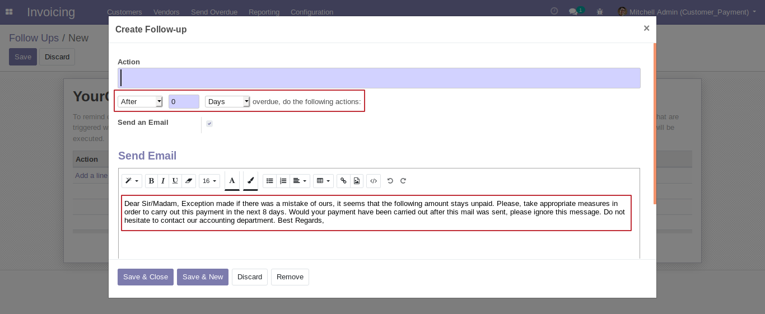Open the activities clock icon
Viewport: 765px width, 314px height.
point(554,11)
